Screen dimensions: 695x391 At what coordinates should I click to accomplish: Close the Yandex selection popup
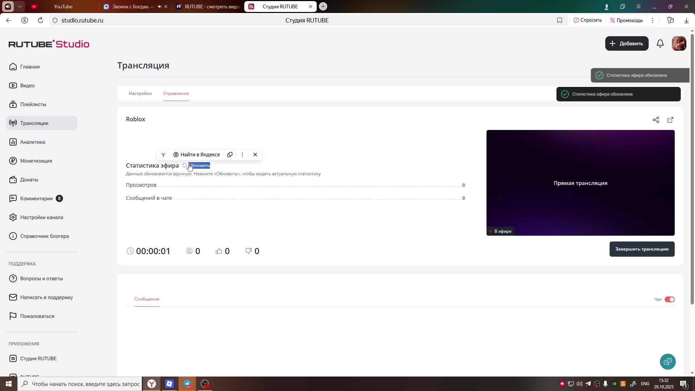[255, 155]
